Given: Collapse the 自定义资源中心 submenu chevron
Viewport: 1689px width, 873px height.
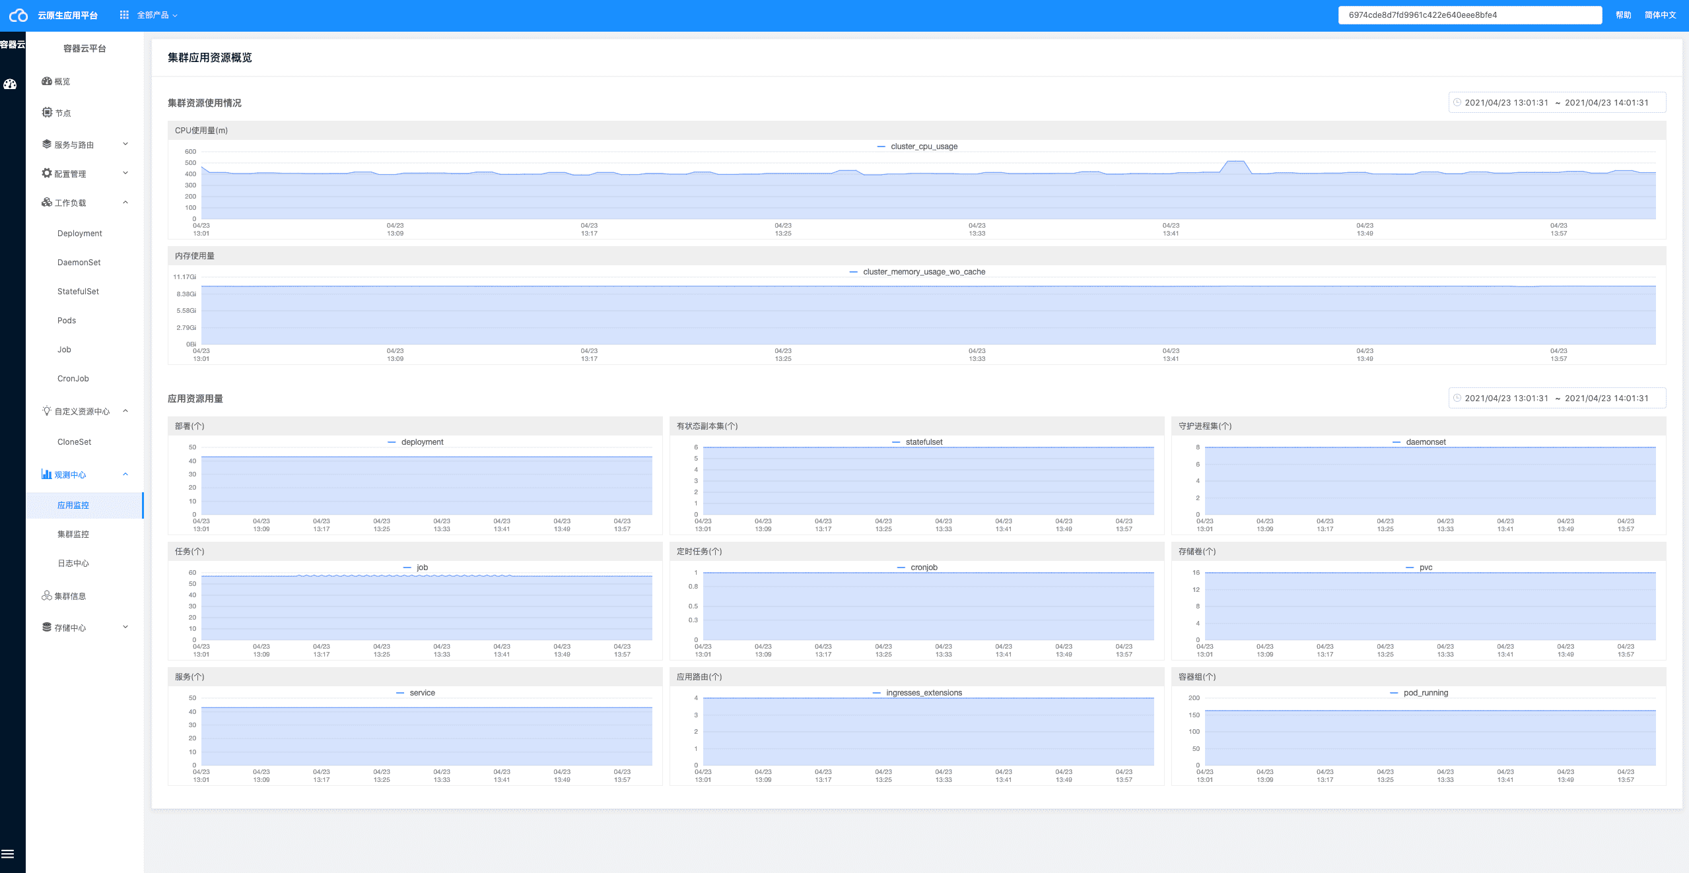Looking at the screenshot, I should 125,410.
